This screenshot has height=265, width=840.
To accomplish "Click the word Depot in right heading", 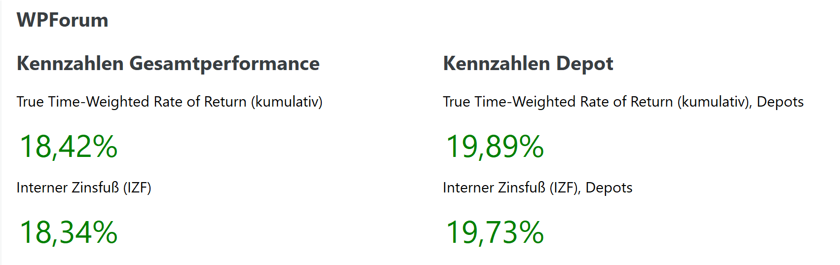I will [x=584, y=64].
